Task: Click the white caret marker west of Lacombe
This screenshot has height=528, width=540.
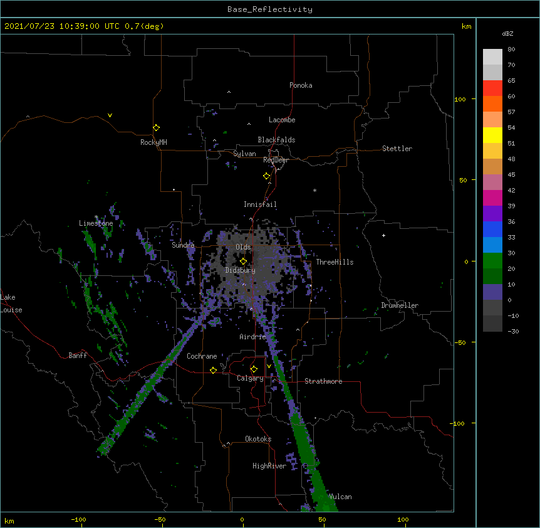Action: point(249,124)
